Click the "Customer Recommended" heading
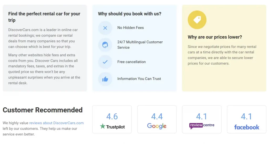269x144 pixels. [x=43, y=110]
